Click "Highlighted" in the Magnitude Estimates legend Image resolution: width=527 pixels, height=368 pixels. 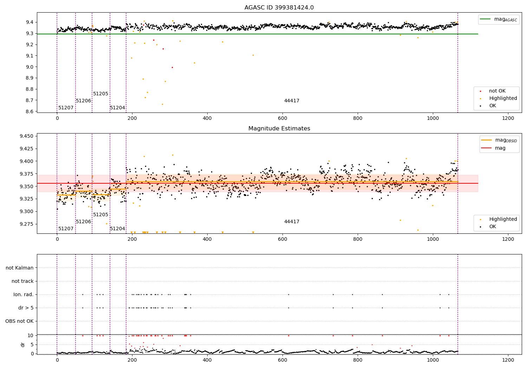tap(503, 219)
